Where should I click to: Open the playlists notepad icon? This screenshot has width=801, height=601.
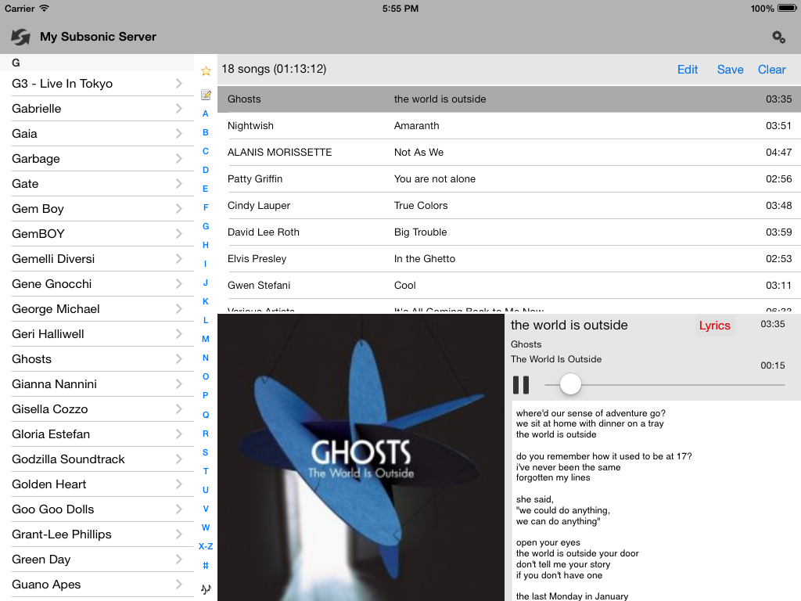[206, 95]
